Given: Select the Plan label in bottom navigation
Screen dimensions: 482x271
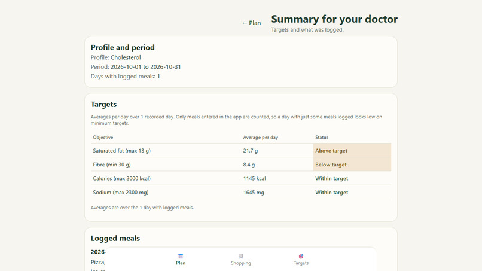Looking at the screenshot, I should 181,263.
